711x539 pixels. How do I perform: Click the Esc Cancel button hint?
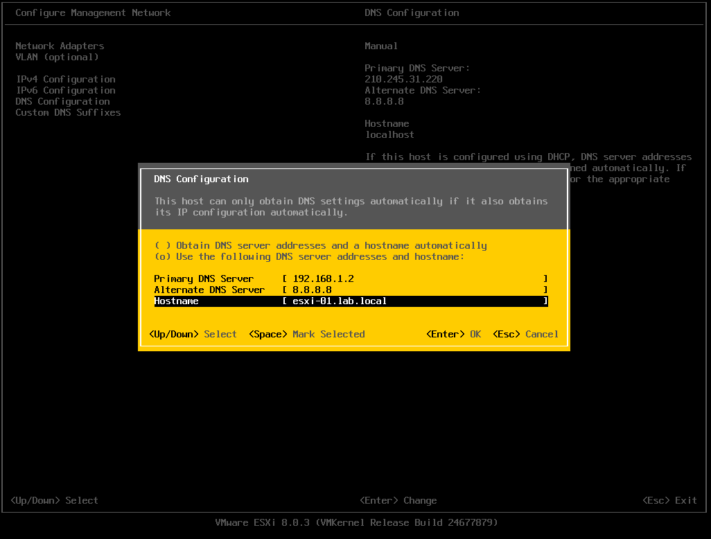pyautogui.click(x=526, y=334)
